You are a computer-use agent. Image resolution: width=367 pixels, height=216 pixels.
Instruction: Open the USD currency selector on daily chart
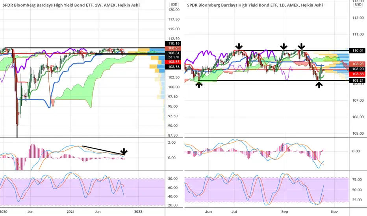358,4
